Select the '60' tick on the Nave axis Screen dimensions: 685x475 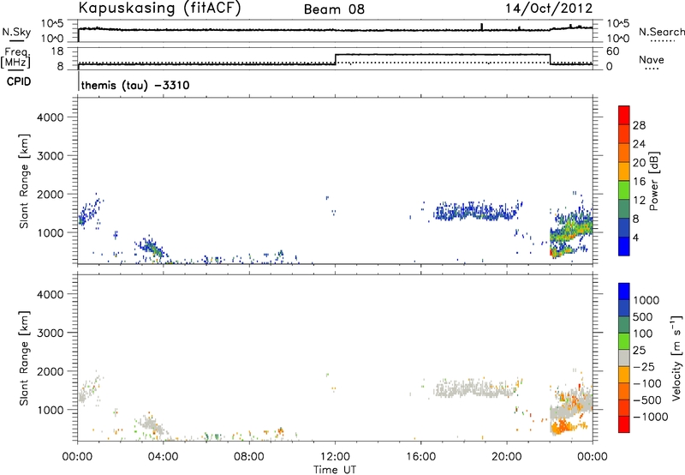pos(613,51)
